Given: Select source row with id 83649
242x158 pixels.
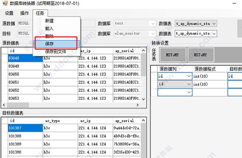Looking at the screenshot, I should click(x=25, y=66).
